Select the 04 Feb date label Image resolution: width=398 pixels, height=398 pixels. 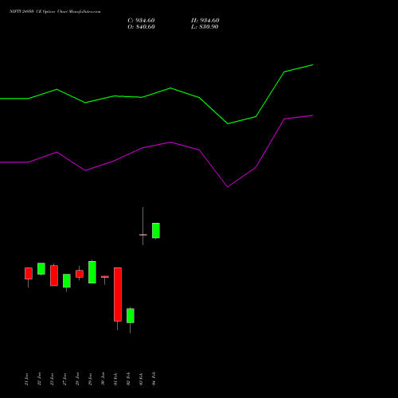(154, 379)
